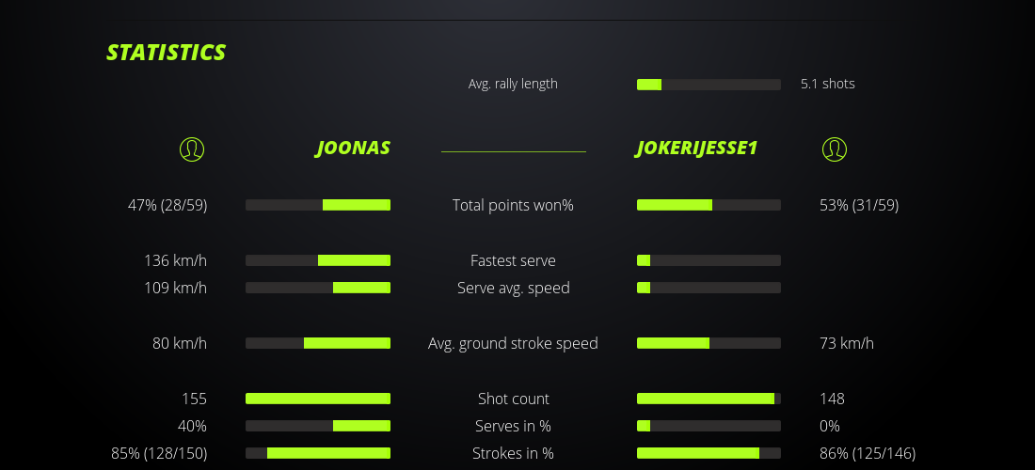
Task: Click the Serve avg. speed label
Action: tap(513, 288)
